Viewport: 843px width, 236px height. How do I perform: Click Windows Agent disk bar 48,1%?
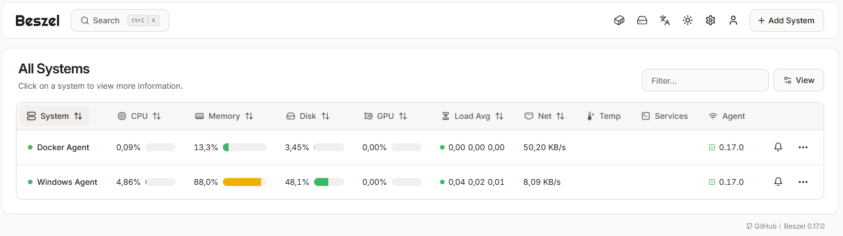tap(329, 182)
